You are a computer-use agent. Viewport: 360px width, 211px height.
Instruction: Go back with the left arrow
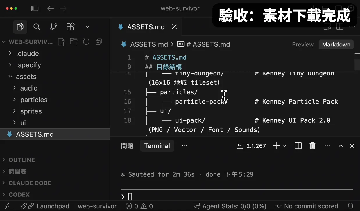click(51, 8)
